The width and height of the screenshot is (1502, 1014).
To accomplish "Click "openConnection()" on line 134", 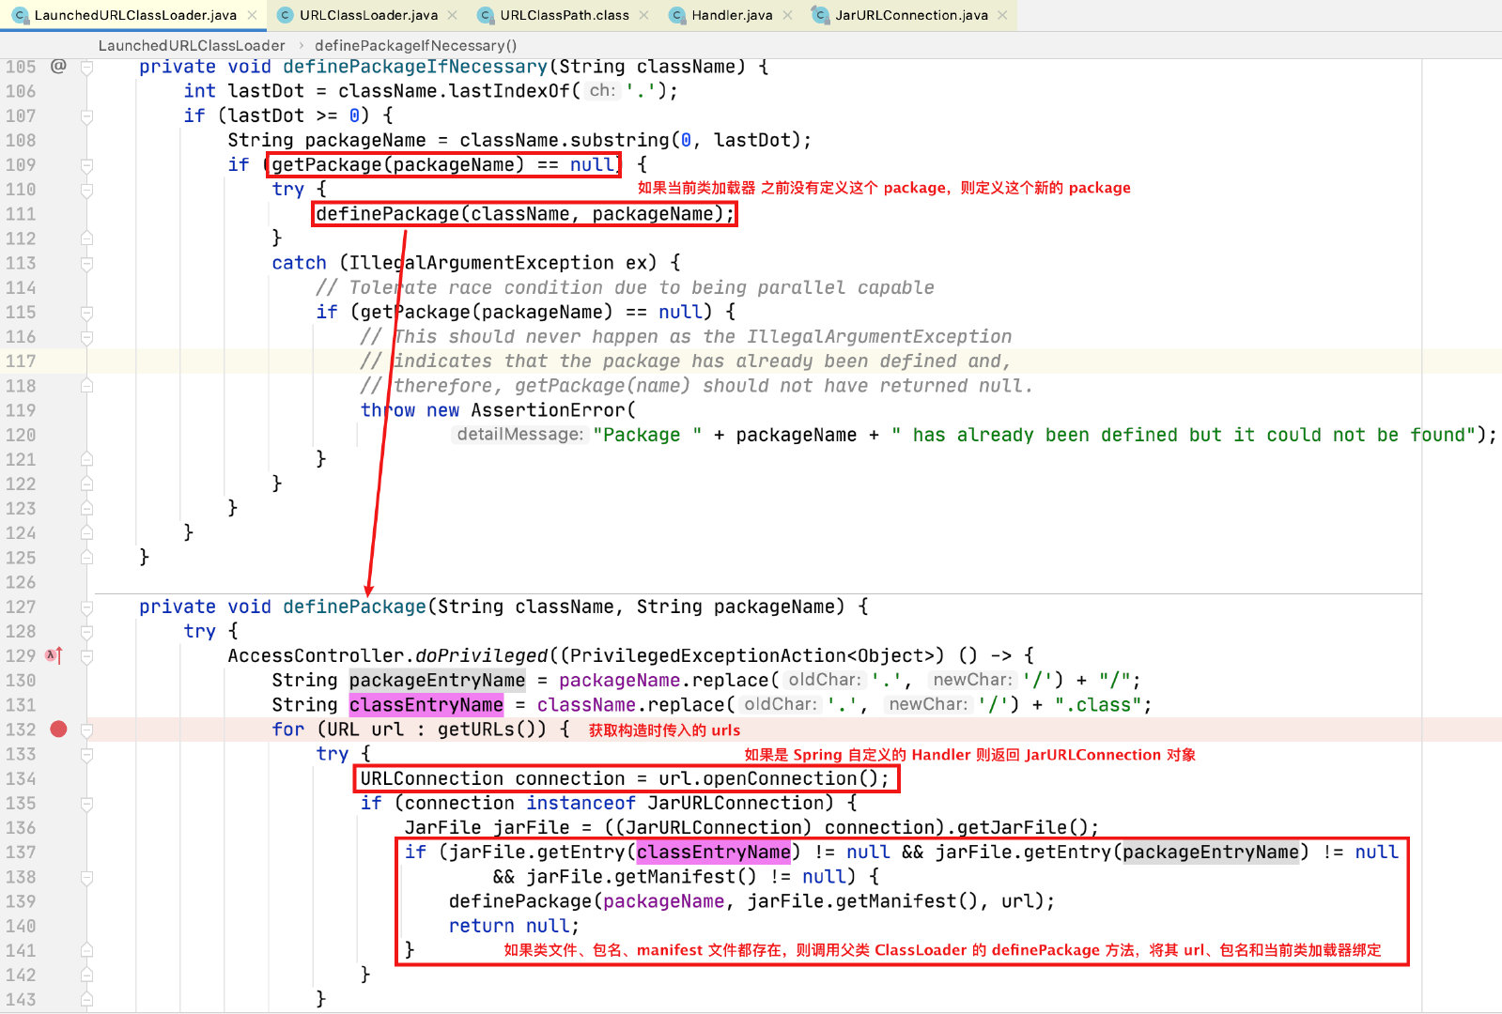I will coord(791,778).
